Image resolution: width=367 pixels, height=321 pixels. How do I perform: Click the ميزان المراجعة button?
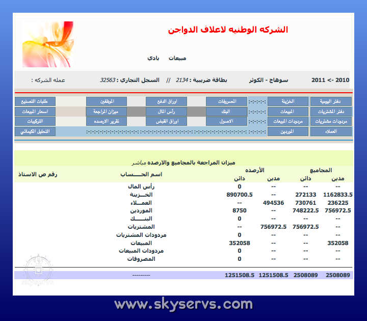point(106,111)
